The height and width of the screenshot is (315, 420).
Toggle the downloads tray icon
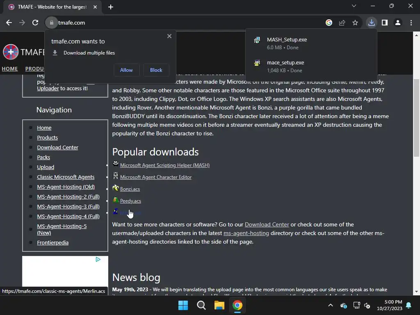pyautogui.click(x=372, y=23)
